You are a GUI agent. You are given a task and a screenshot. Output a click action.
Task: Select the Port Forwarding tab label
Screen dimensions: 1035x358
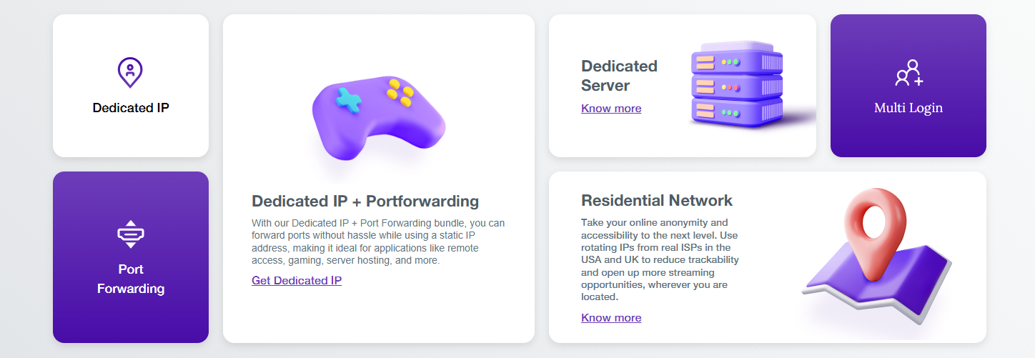(x=131, y=279)
